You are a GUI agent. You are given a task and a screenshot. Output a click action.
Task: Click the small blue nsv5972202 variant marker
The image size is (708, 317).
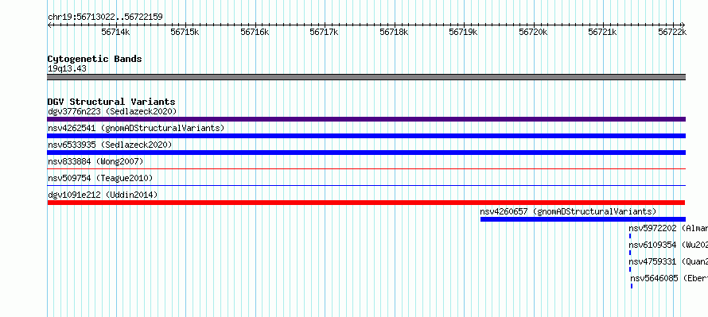(630, 236)
